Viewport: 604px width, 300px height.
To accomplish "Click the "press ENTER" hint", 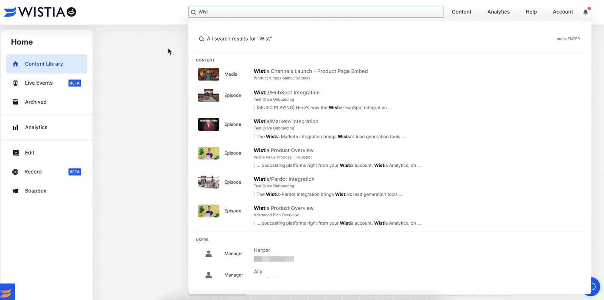I will [568, 39].
